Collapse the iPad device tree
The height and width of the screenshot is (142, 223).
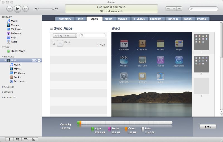pyautogui.click(x=5, y=61)
